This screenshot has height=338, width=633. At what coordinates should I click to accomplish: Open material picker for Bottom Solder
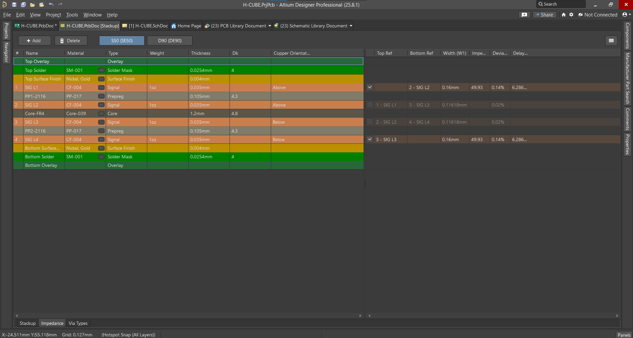click(101, 157)
